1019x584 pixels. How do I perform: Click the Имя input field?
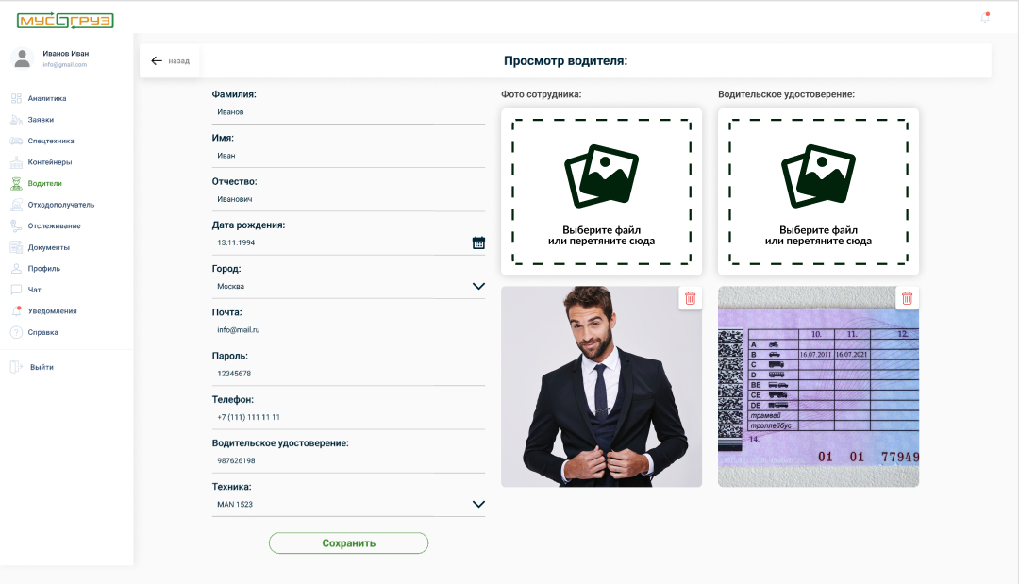(348, 156)
